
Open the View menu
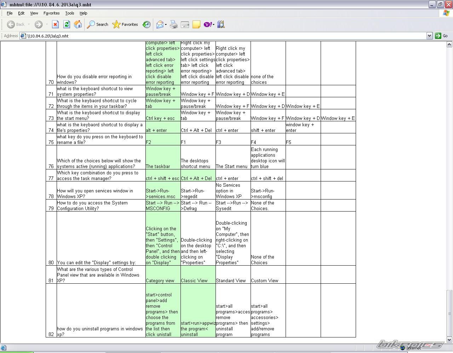point(34,13)
